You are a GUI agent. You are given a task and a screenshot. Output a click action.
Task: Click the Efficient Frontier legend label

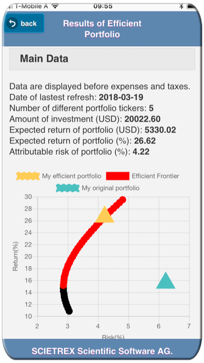click(x=155, y=176)
